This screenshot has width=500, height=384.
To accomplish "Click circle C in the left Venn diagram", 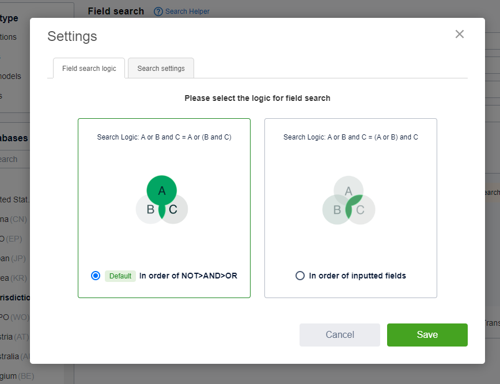I will tap(176, 210).
